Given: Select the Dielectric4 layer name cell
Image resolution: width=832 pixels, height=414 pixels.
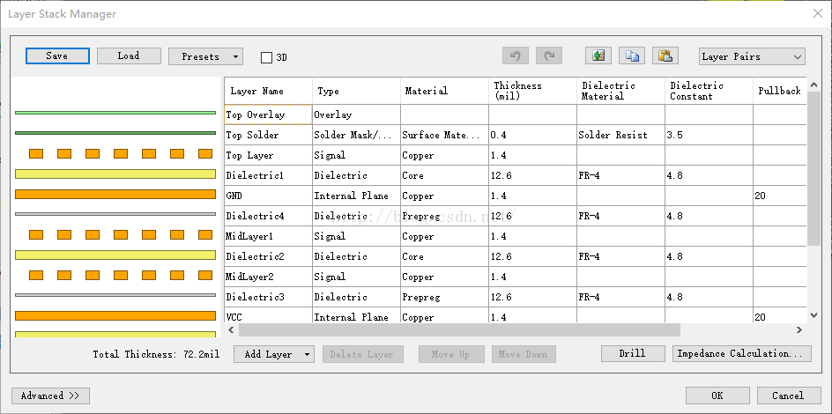Looking at the screenshot, I should coord(269,216).
